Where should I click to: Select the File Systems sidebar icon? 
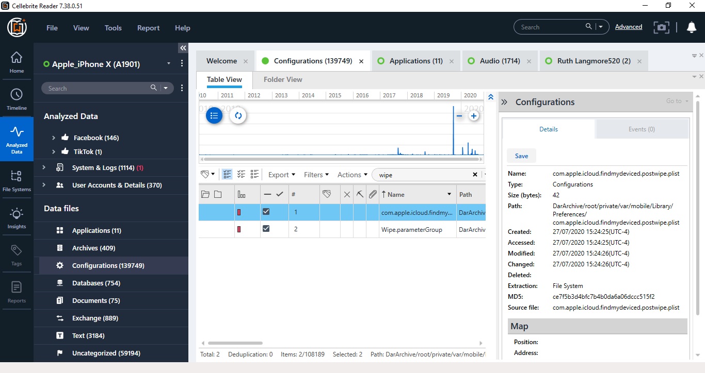tap(17, 180)
